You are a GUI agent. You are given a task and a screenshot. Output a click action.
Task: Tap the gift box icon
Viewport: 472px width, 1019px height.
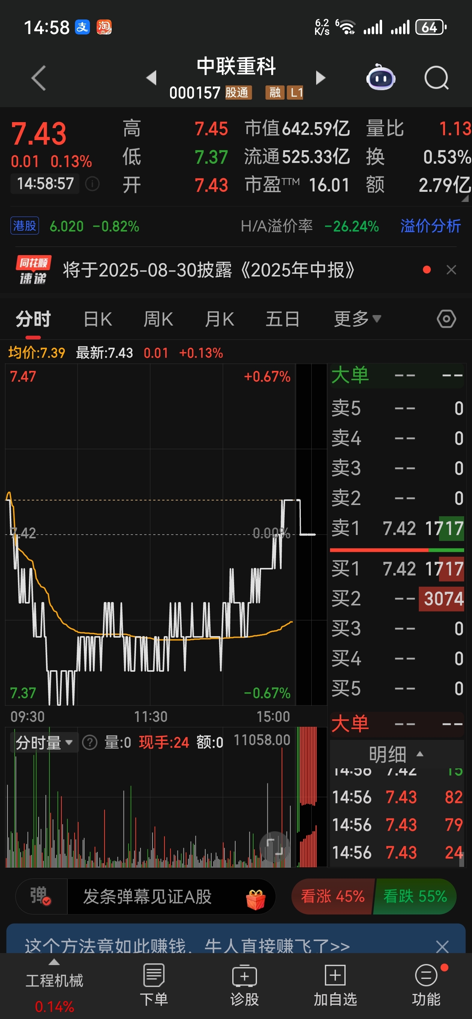pyautogui.click(x=255, y=899)
